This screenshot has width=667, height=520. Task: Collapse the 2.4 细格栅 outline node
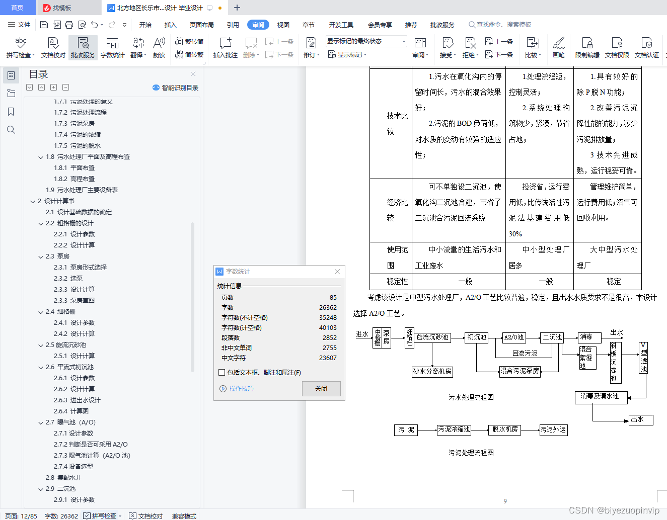click(41, 312)
